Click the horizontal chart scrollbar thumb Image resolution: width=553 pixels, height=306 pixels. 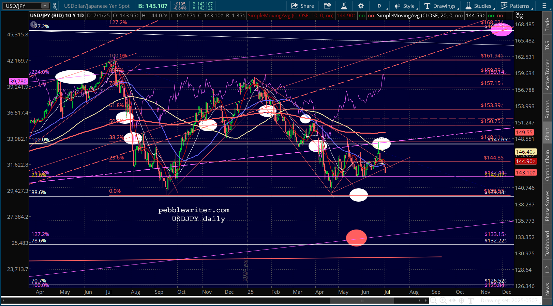(x=362, y=301)
